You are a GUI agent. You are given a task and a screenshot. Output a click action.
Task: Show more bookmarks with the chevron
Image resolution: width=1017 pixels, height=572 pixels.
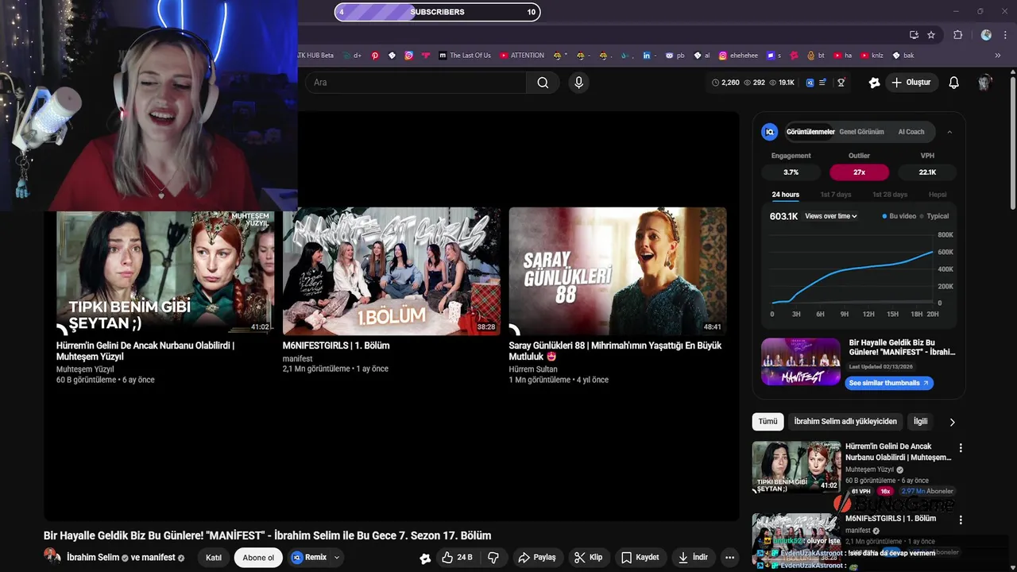pos(998,56)
